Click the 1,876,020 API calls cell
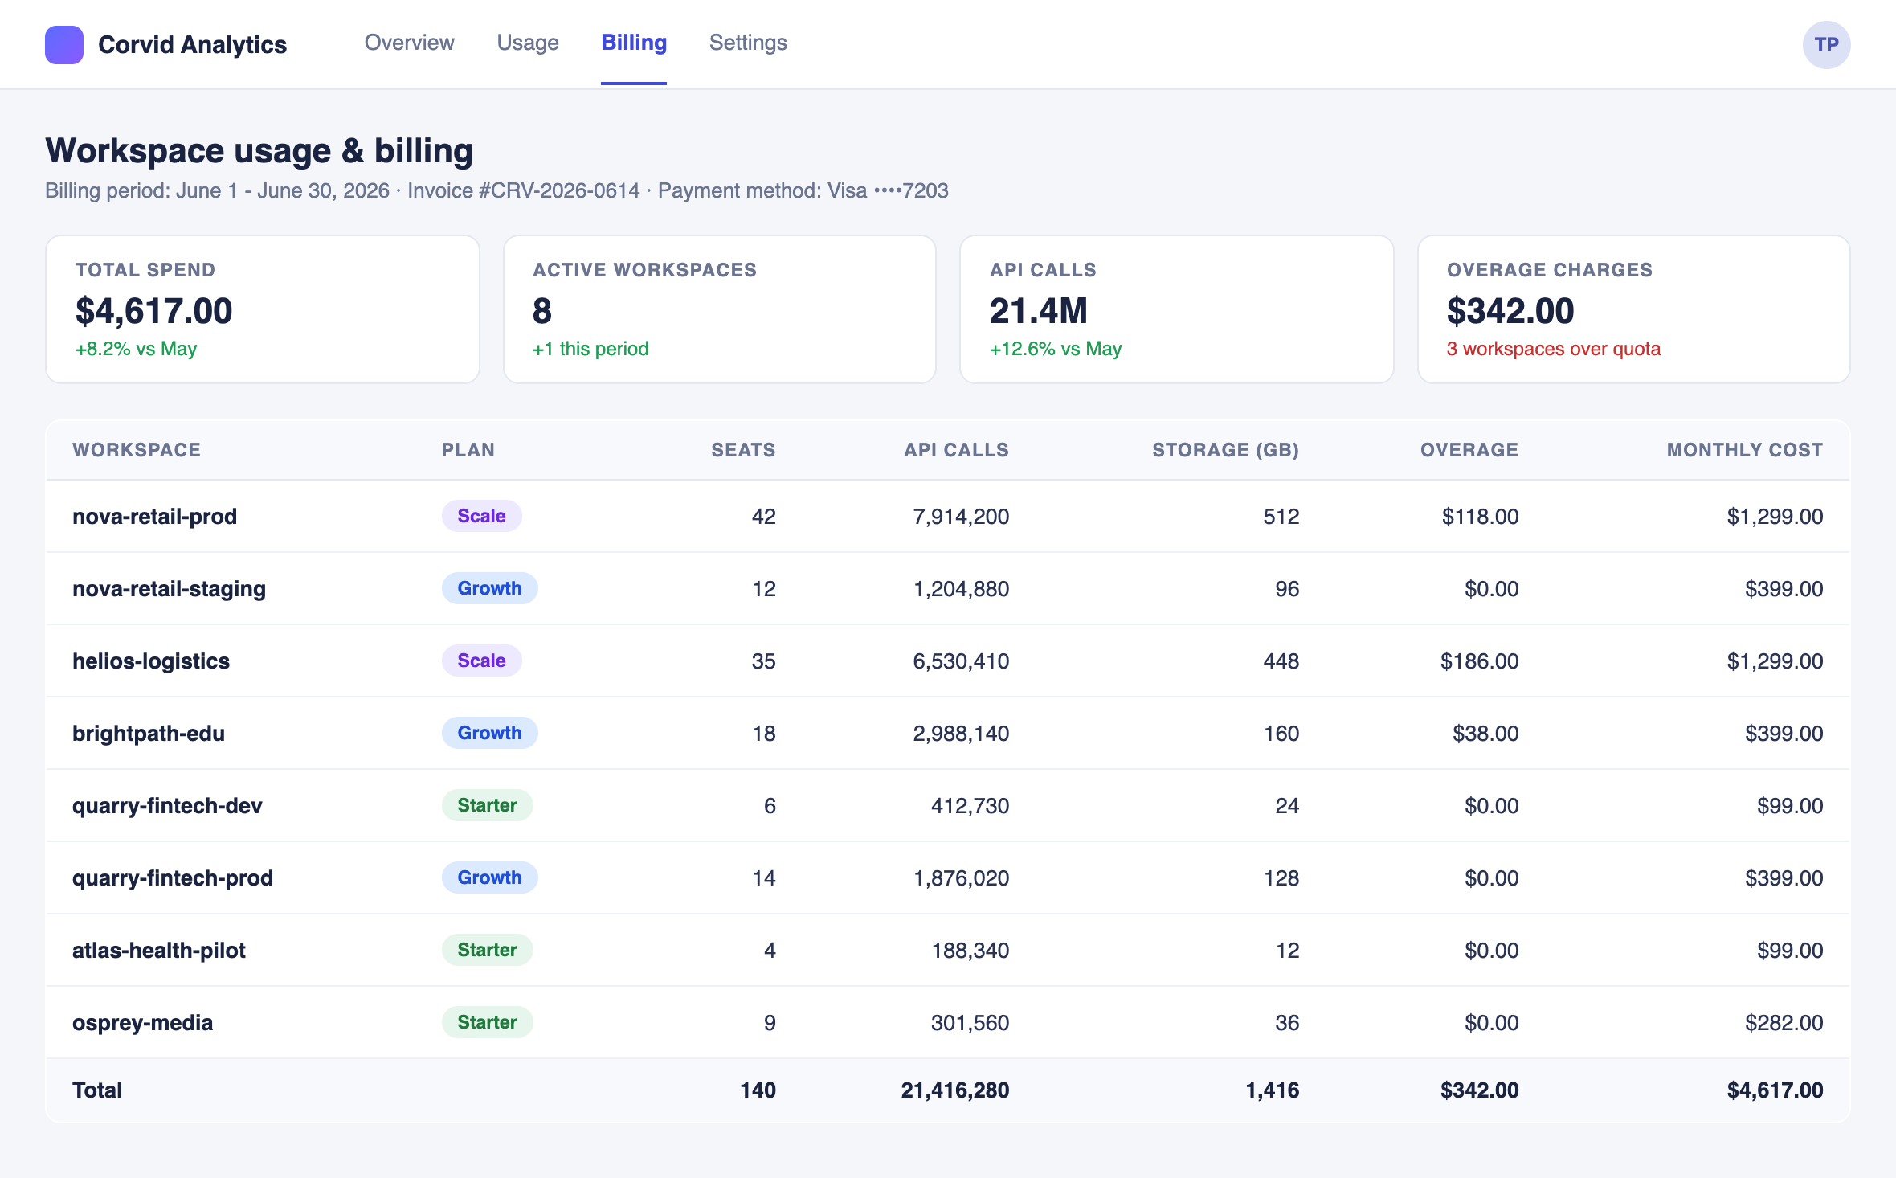This screenshot has height=1178, width=1896. pos(961,877)
